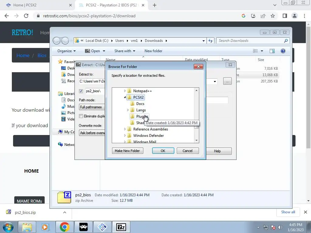Image resolution: width=311 pixels, height=233 pixels.
Task: Reload the browser page
Action: tap(26, 16)
